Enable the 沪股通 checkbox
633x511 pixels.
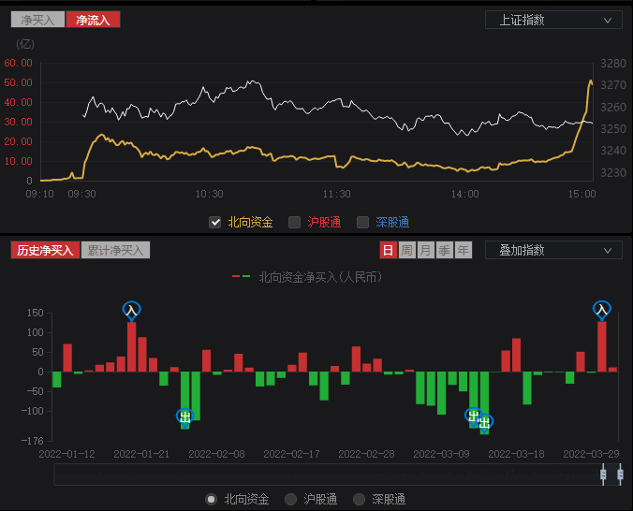[294, 222]
